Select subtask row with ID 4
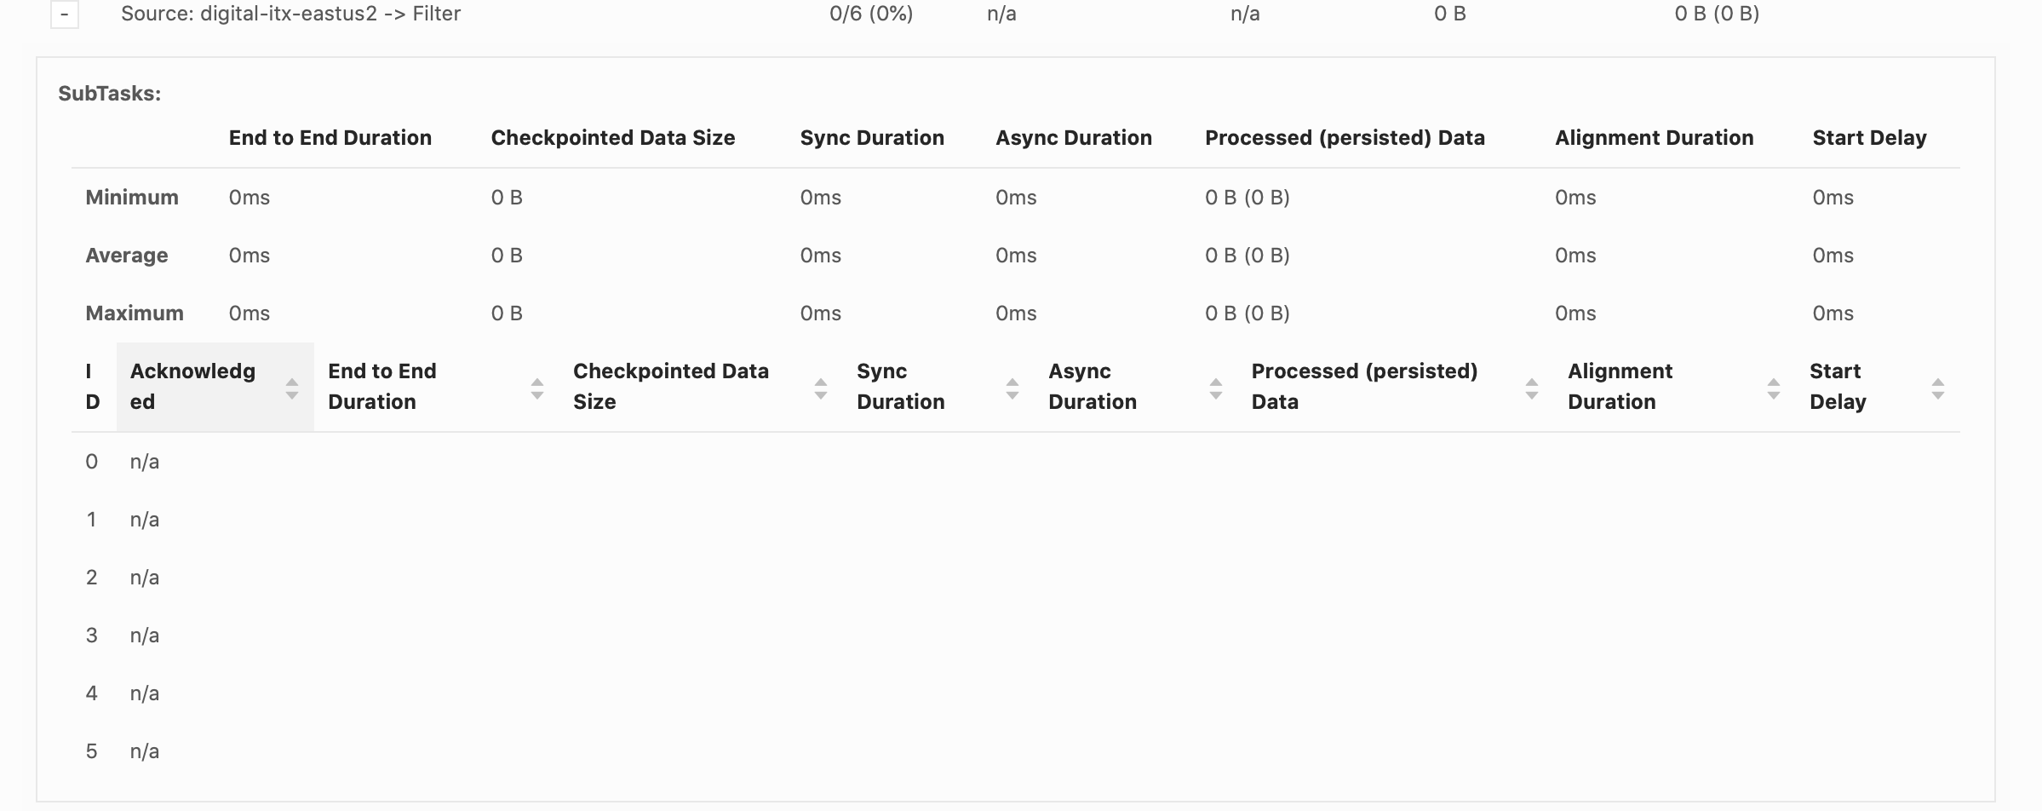Screen dimensions: 2042x811 click(x=92, y=693)
